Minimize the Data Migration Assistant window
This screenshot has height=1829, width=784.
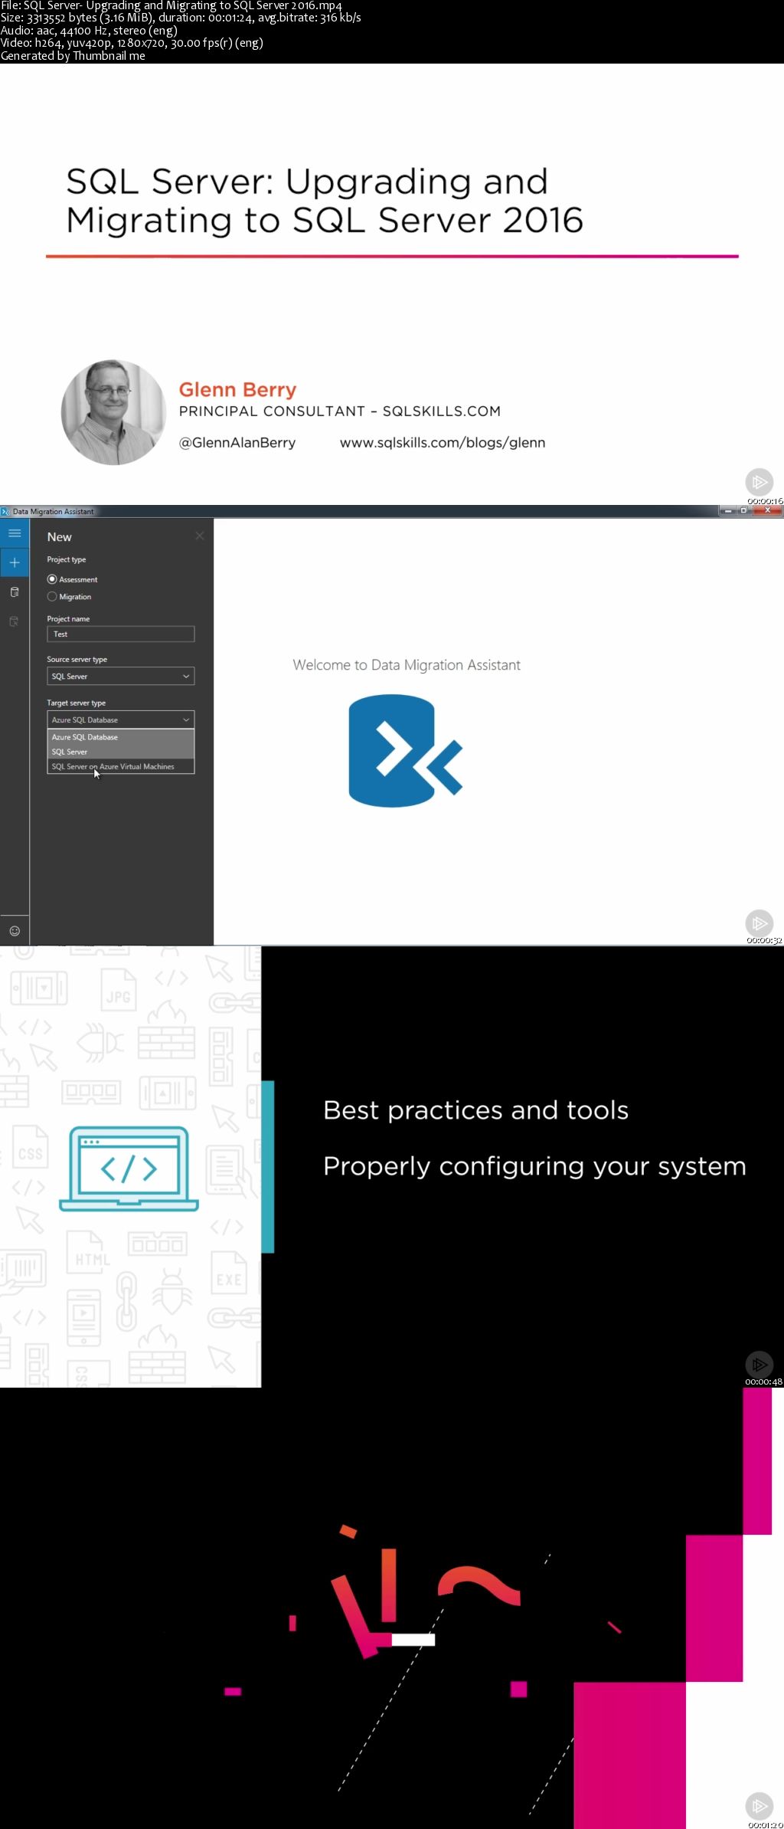tap(728, 510)
